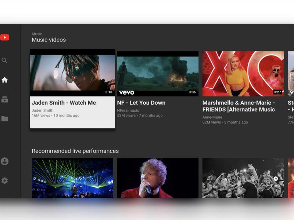Click the YouTube logo icon
This screenshot has width=294, height=220.
click(x=5, y=37)
